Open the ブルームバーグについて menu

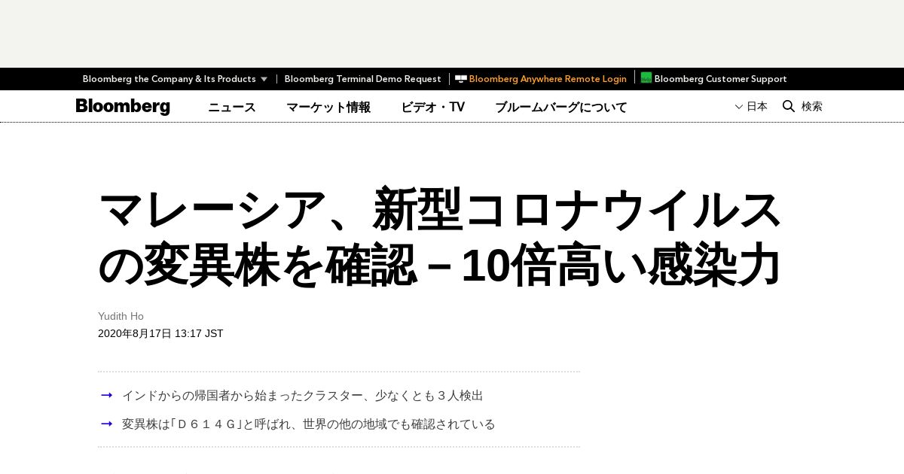tap(560, 107)
